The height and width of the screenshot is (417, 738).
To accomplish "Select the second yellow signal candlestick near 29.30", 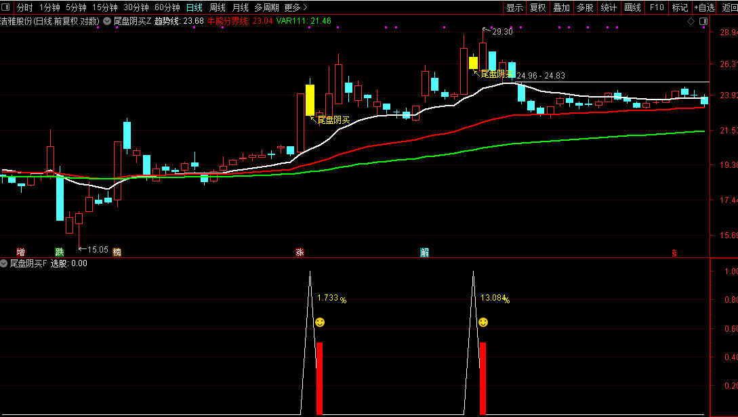I will point(473,63).
